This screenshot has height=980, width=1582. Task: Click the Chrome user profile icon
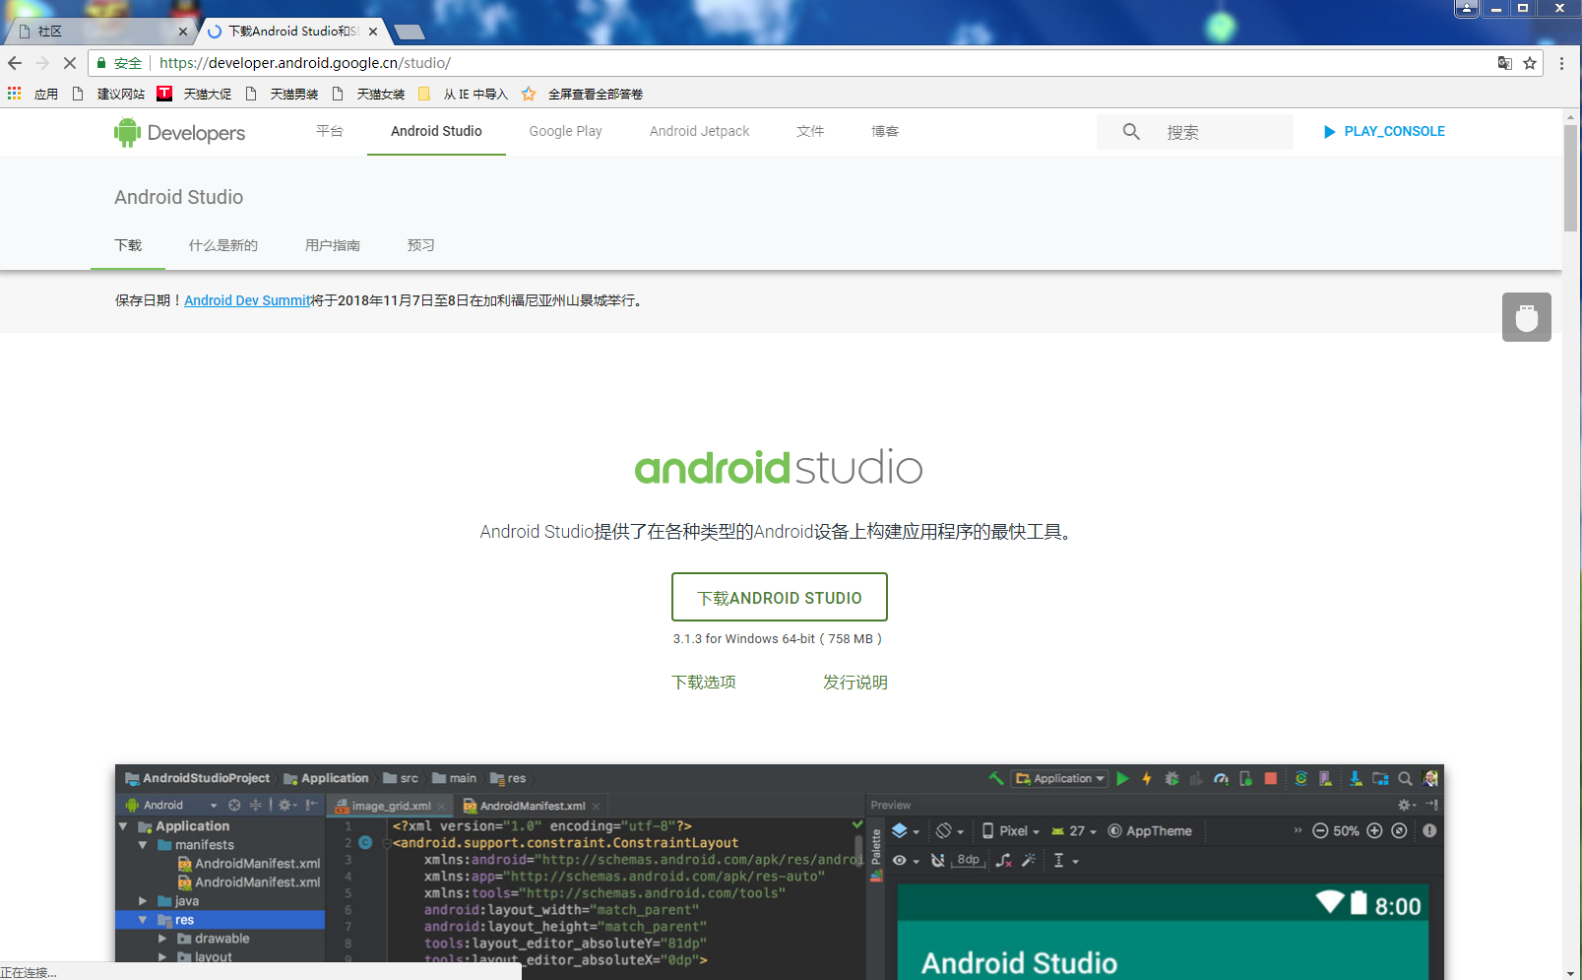click(1467, 9)
